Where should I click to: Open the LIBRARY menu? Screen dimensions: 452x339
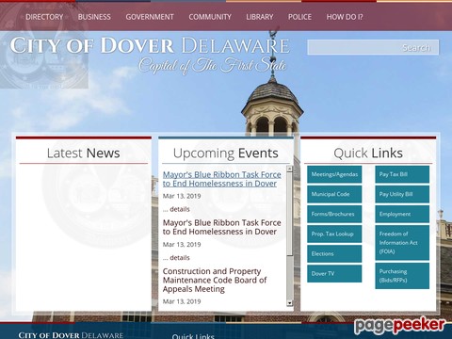(x=260, y=17)
